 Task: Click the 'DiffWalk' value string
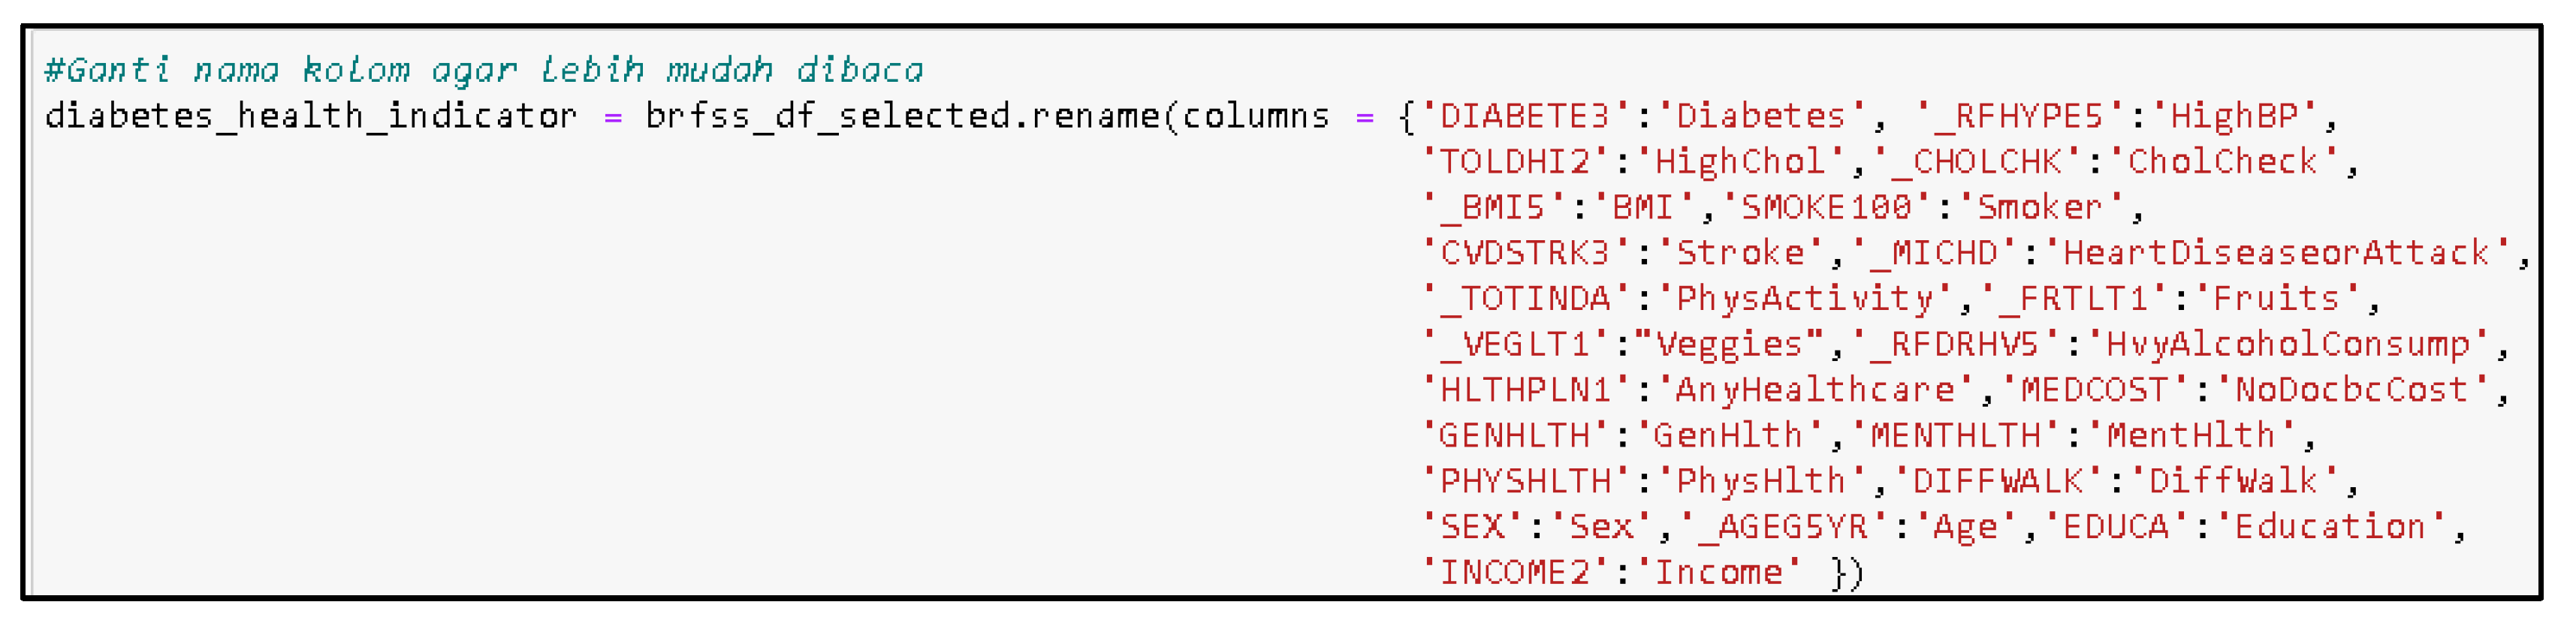[2233, 481]
